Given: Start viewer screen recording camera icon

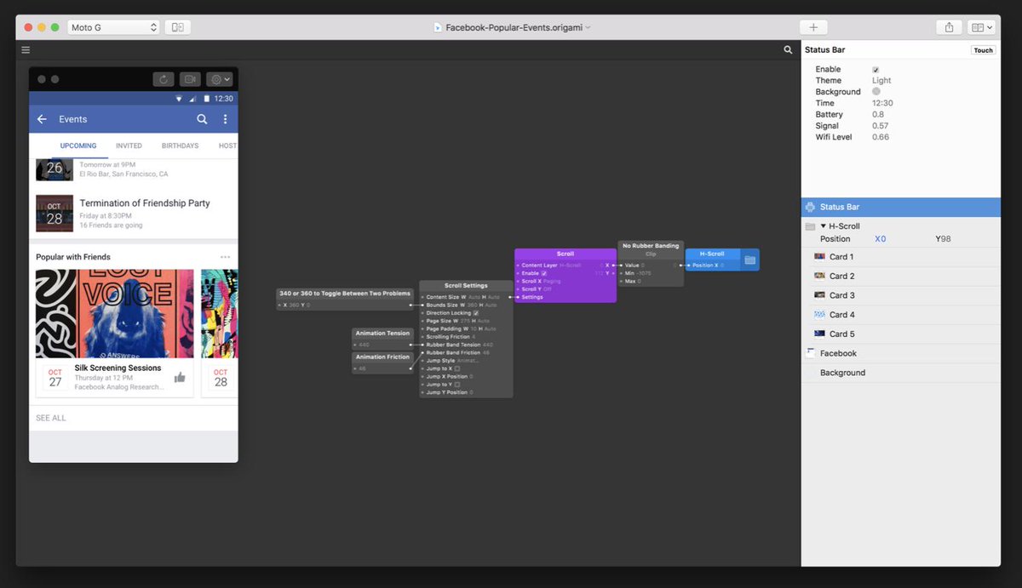Looking at the screenshot, I should [x=190, y=79].
